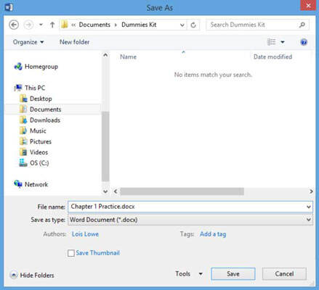
Task: Expand the File name dropdown arrow
Action: [309, 207]
